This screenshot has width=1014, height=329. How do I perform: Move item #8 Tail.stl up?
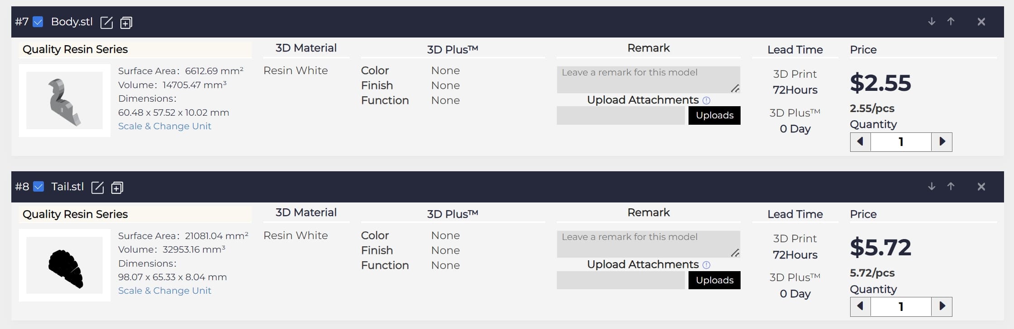point(951,187)
